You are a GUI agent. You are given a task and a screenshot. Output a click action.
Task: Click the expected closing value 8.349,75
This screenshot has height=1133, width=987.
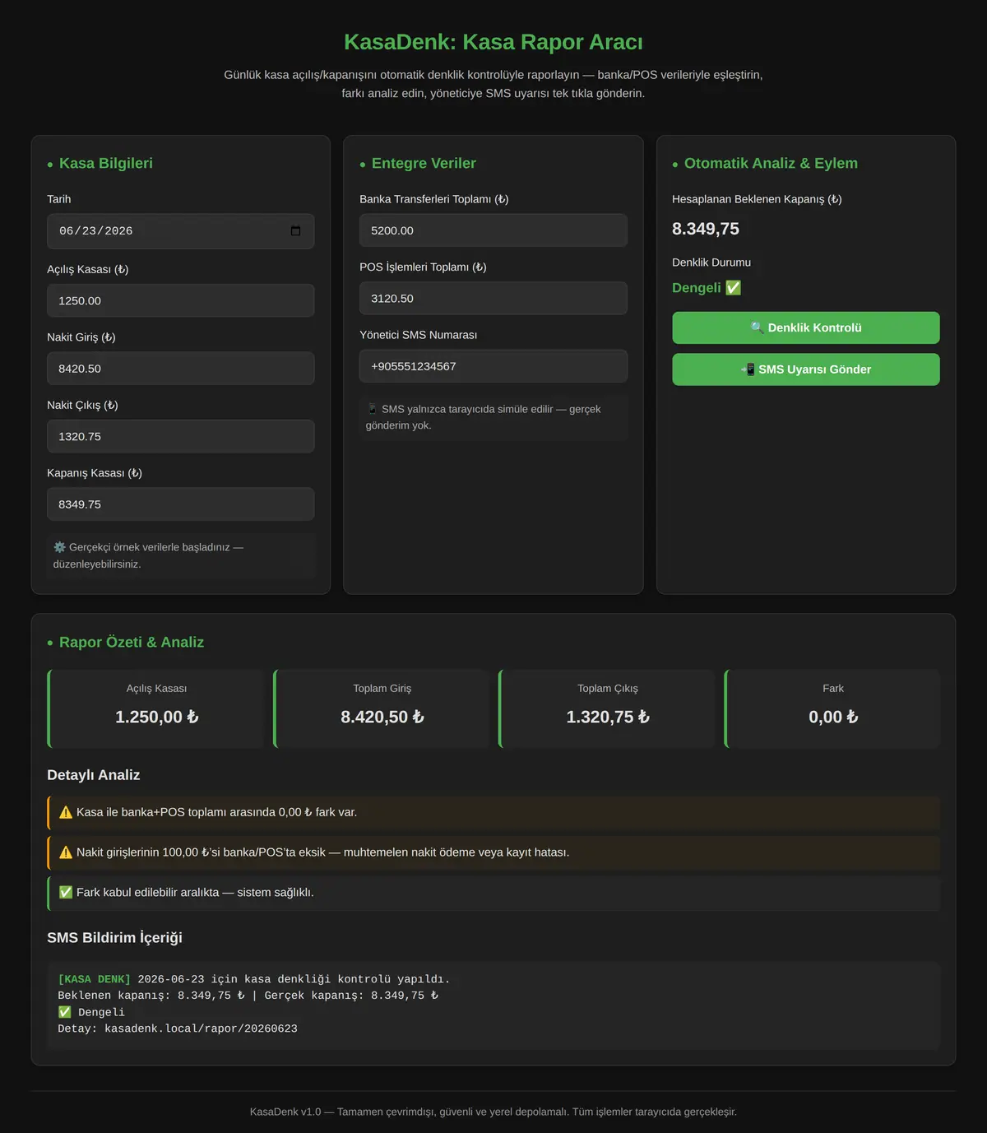[706, 229]
